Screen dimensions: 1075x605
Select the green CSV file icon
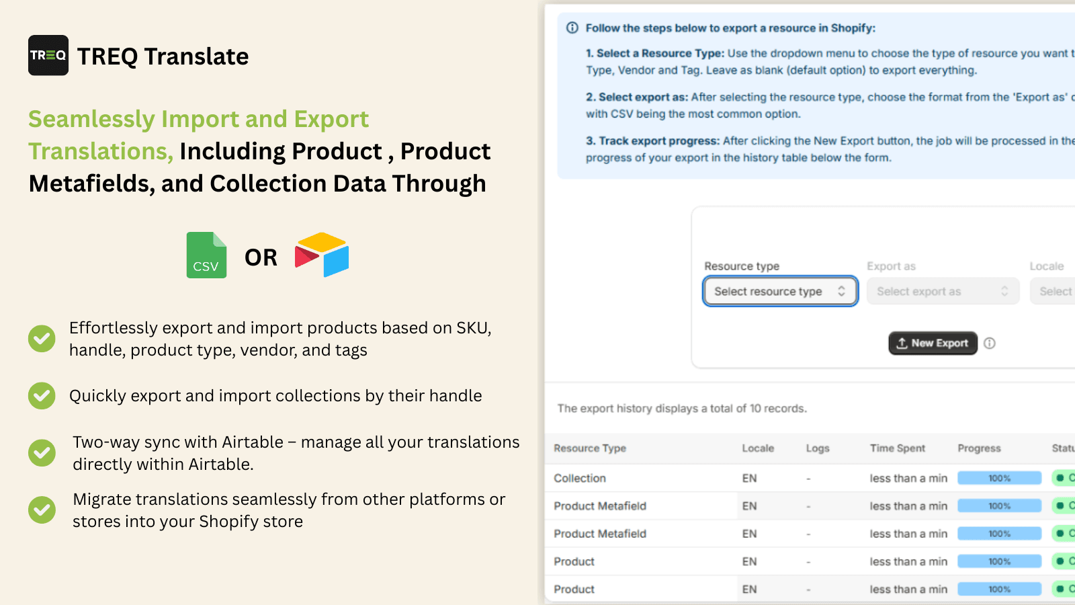[x=206, y=255]
